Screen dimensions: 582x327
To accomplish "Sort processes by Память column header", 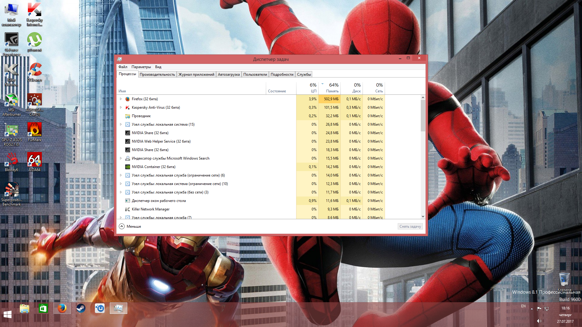I will (x=332, y=91).
